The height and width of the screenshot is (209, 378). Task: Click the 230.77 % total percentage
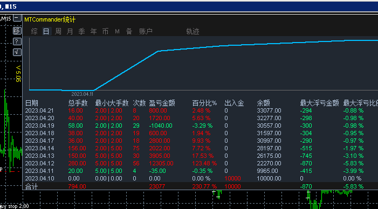click(x=204, y=186)
